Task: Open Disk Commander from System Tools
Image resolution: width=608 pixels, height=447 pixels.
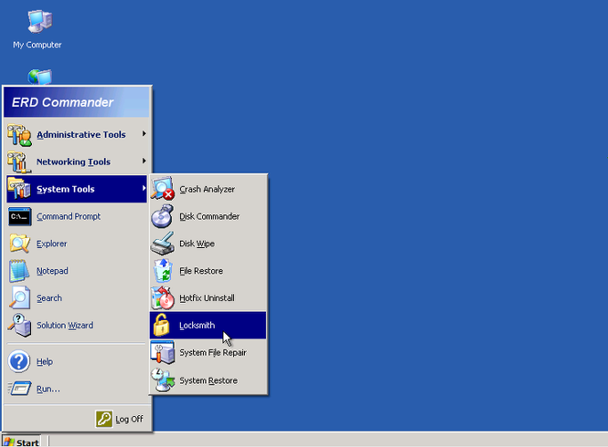Action: click(207, 216)
